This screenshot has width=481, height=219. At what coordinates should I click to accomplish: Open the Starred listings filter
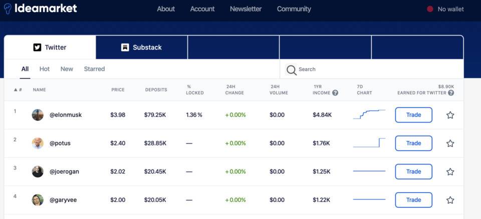pyautogui.click(x=94, y=69)
